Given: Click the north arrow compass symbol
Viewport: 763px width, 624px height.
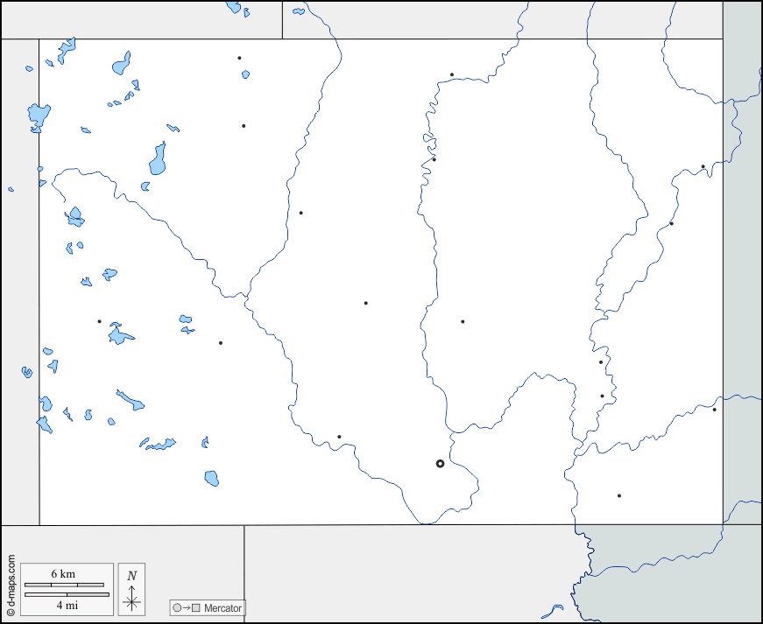Looking at the screenshot, I should 131,599.
